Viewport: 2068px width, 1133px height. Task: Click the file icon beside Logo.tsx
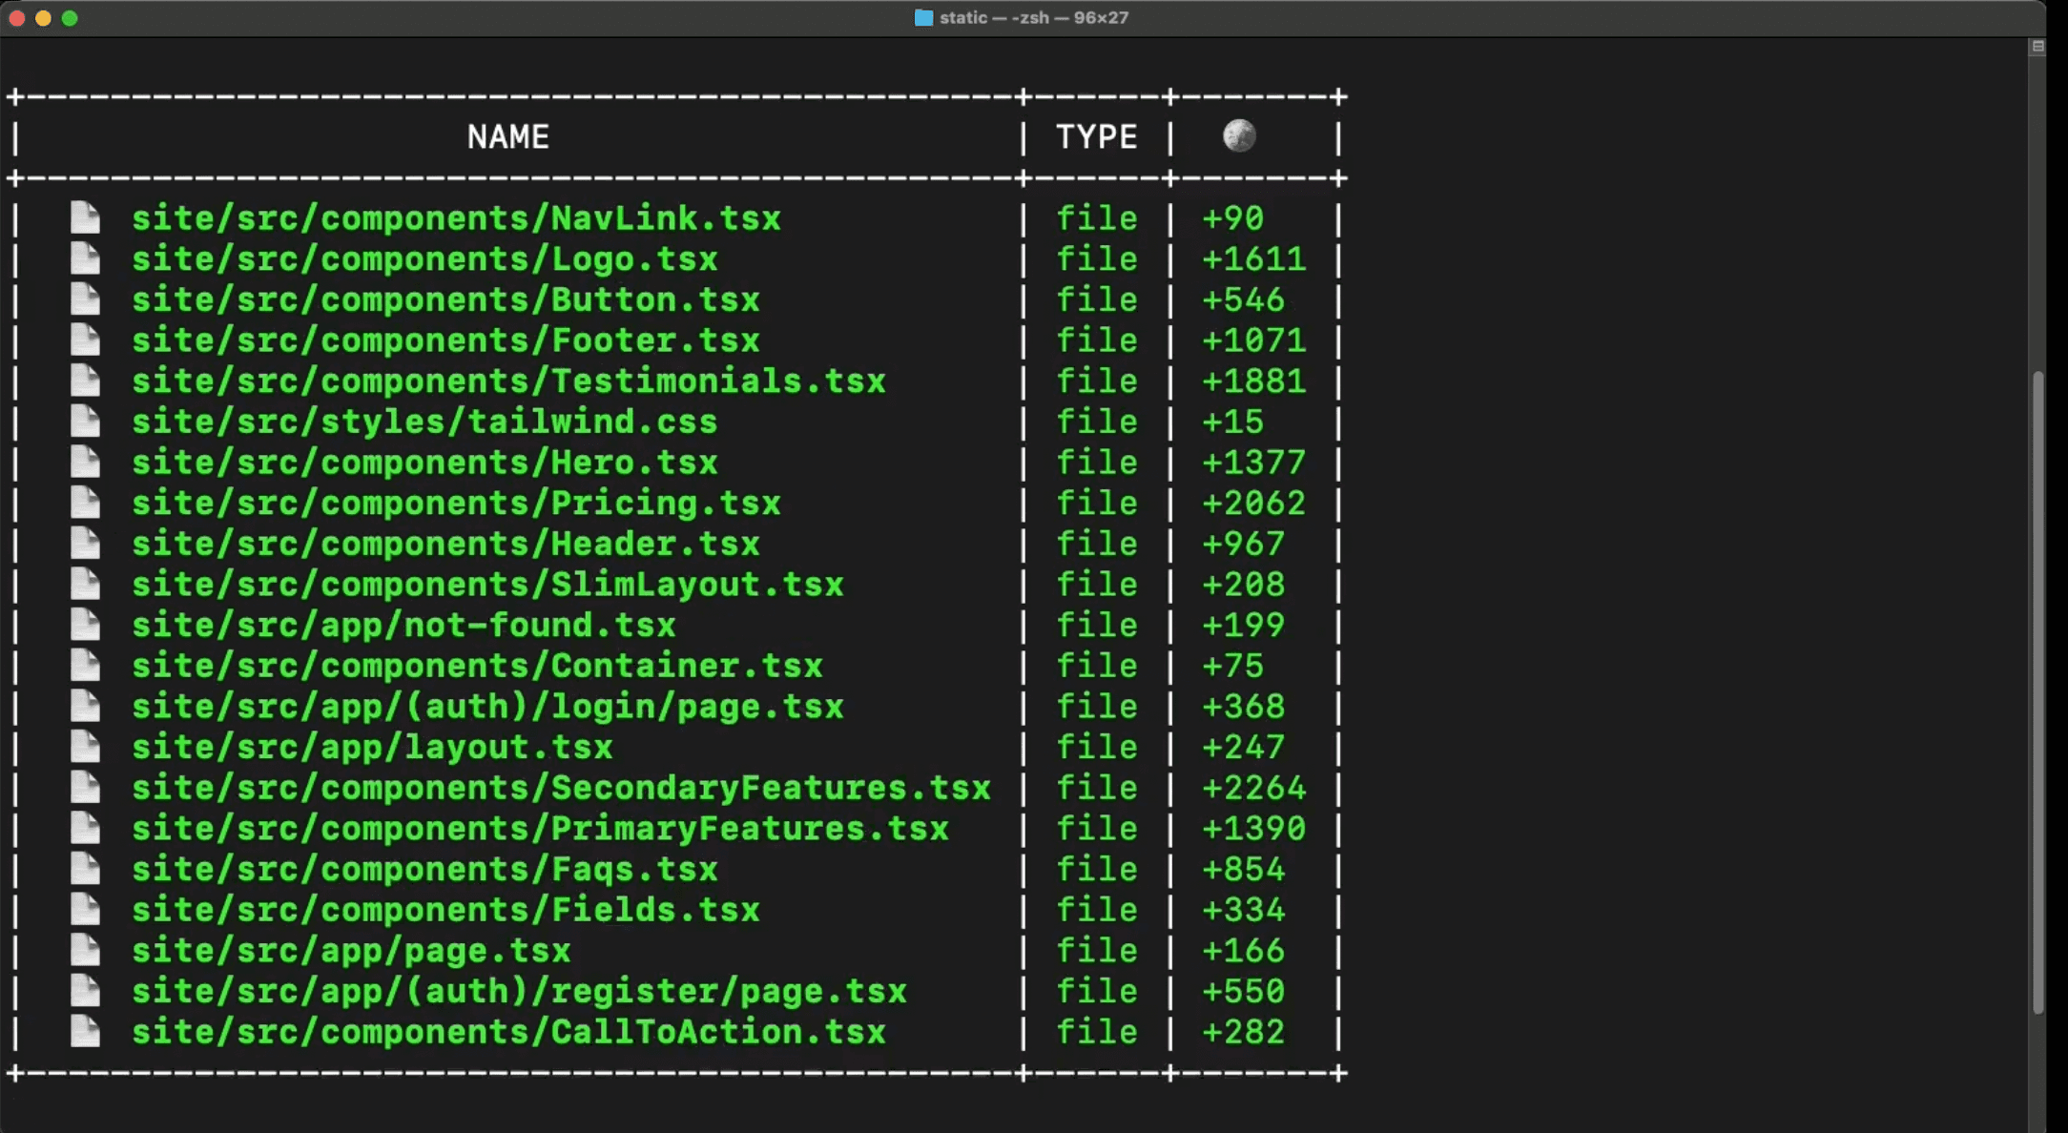85,258
